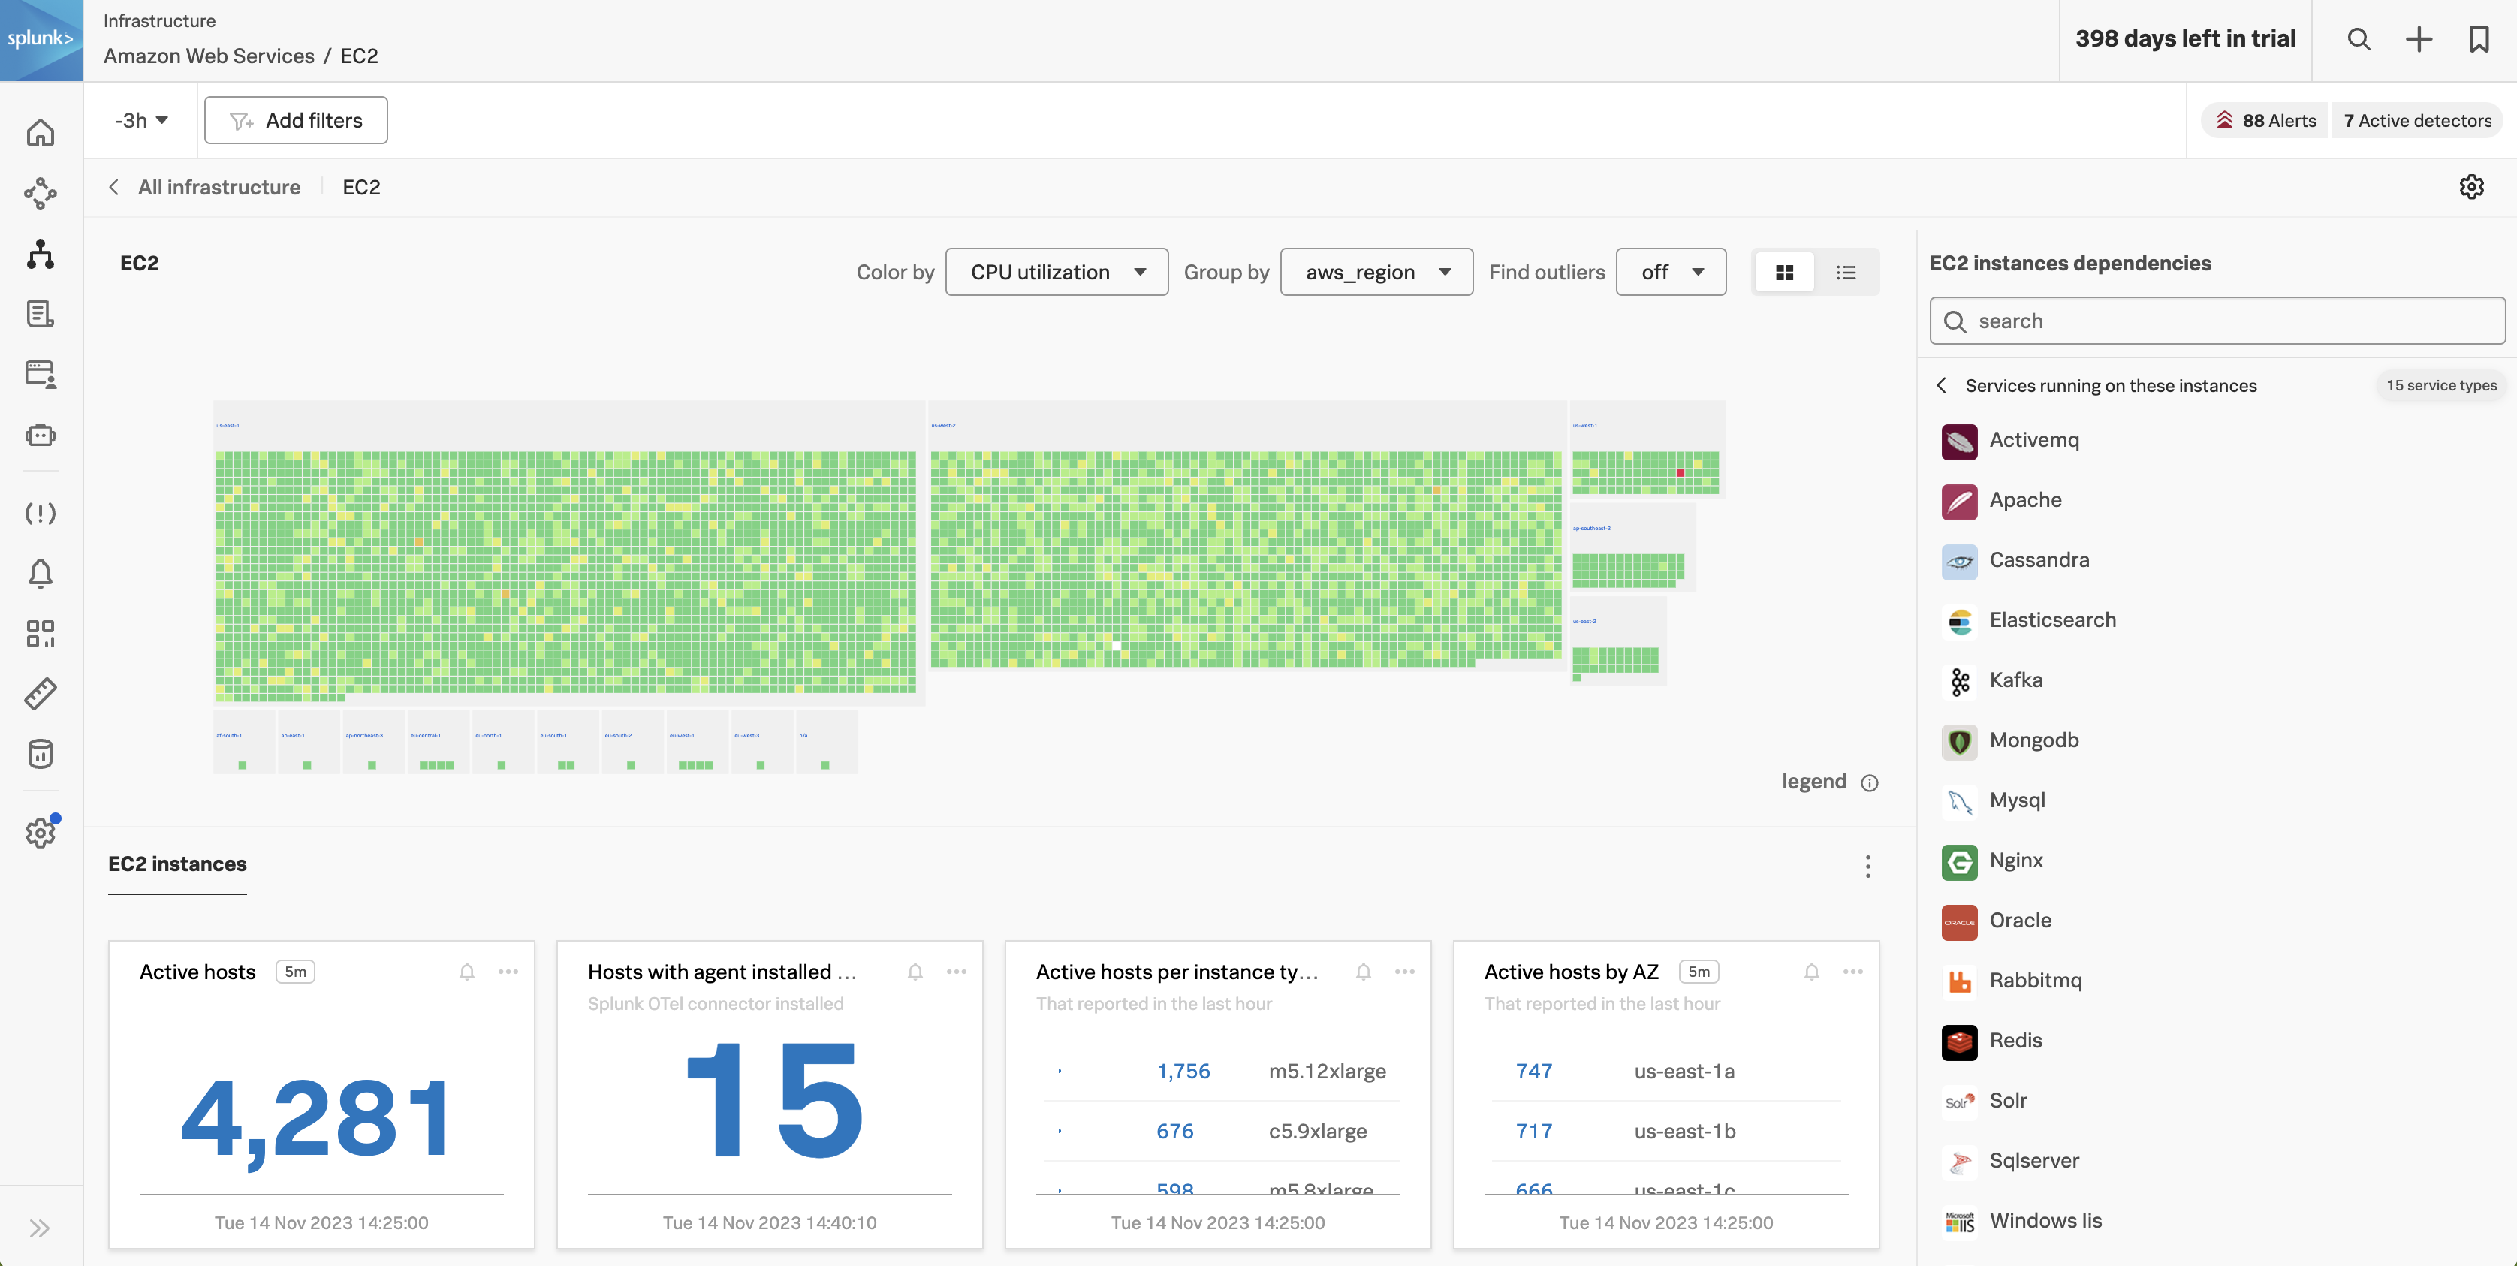Go back to All infrastructure
The width and height of the screenshot is (2517, 1266).
tap(218, 186)
